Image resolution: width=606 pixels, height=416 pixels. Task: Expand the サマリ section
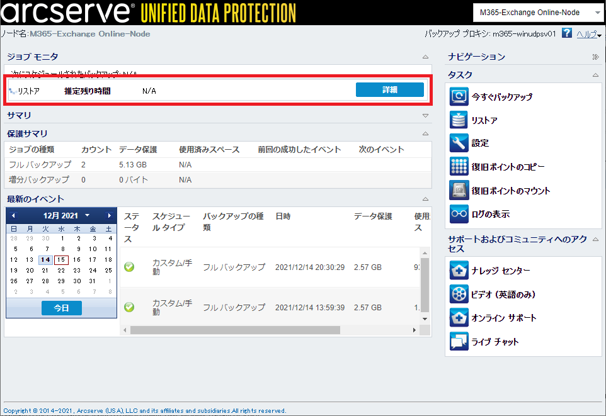(425, 116)
